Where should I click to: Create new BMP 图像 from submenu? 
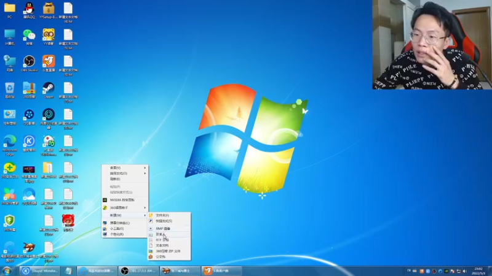pos(169,229)
